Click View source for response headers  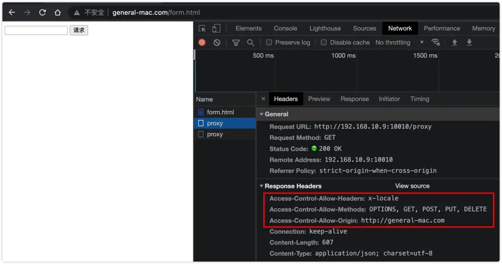(x=412, y=186)
